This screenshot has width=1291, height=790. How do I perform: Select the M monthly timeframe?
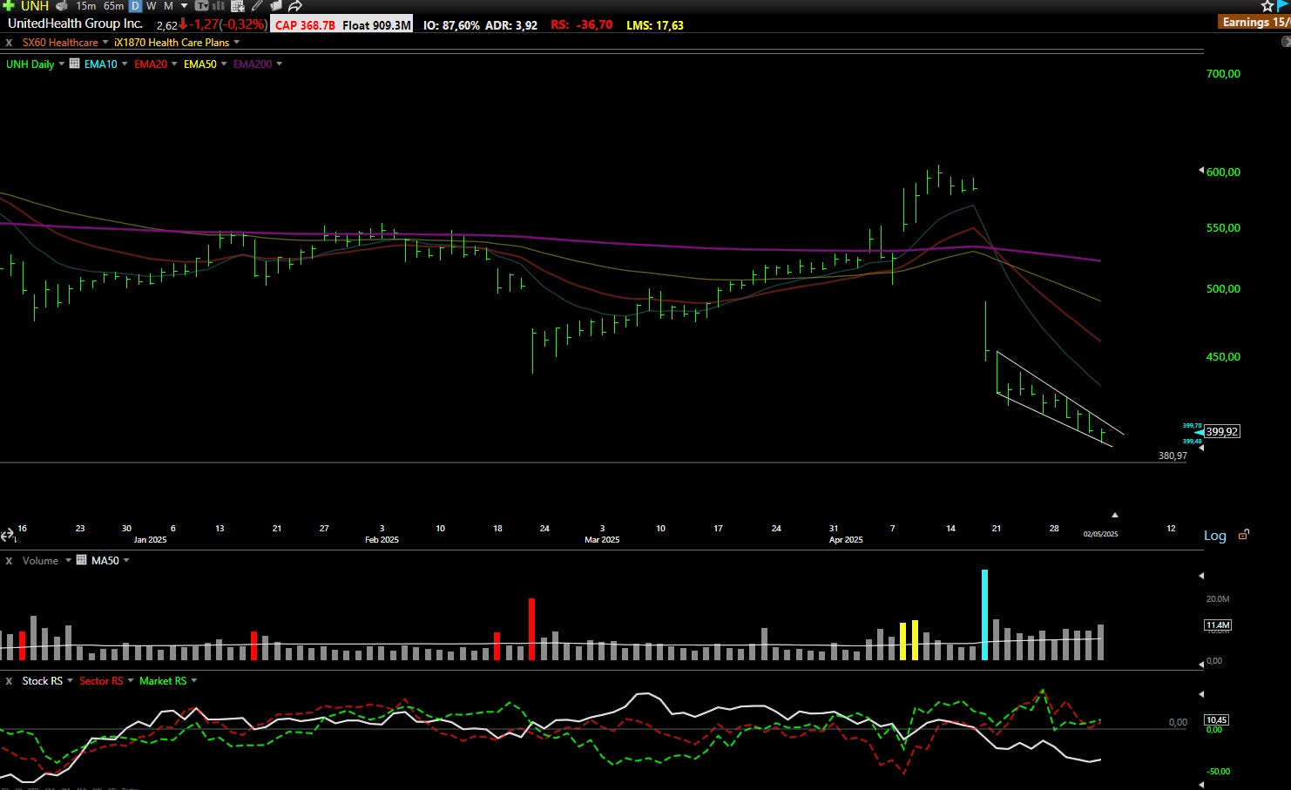tap(168, 5)
